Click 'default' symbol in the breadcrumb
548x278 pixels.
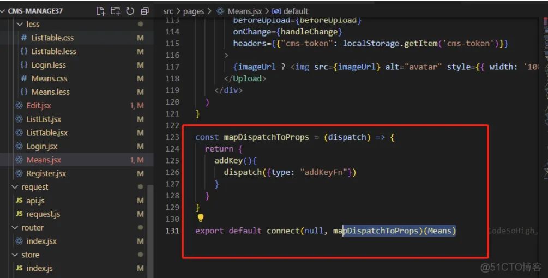coord(296,11)
